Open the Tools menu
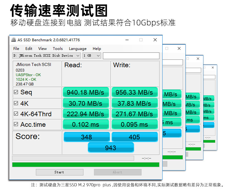 point(58,49)
